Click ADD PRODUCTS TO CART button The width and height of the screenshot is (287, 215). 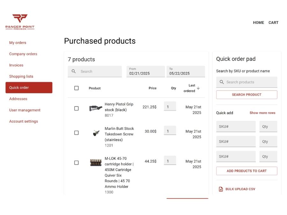[247, 171]
